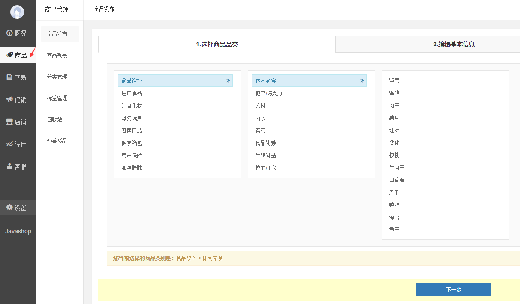The height and width of the screenshot is (304, 520).
Task: Switch to 1.选择商品品类 tab
Action: coord(217,44)
